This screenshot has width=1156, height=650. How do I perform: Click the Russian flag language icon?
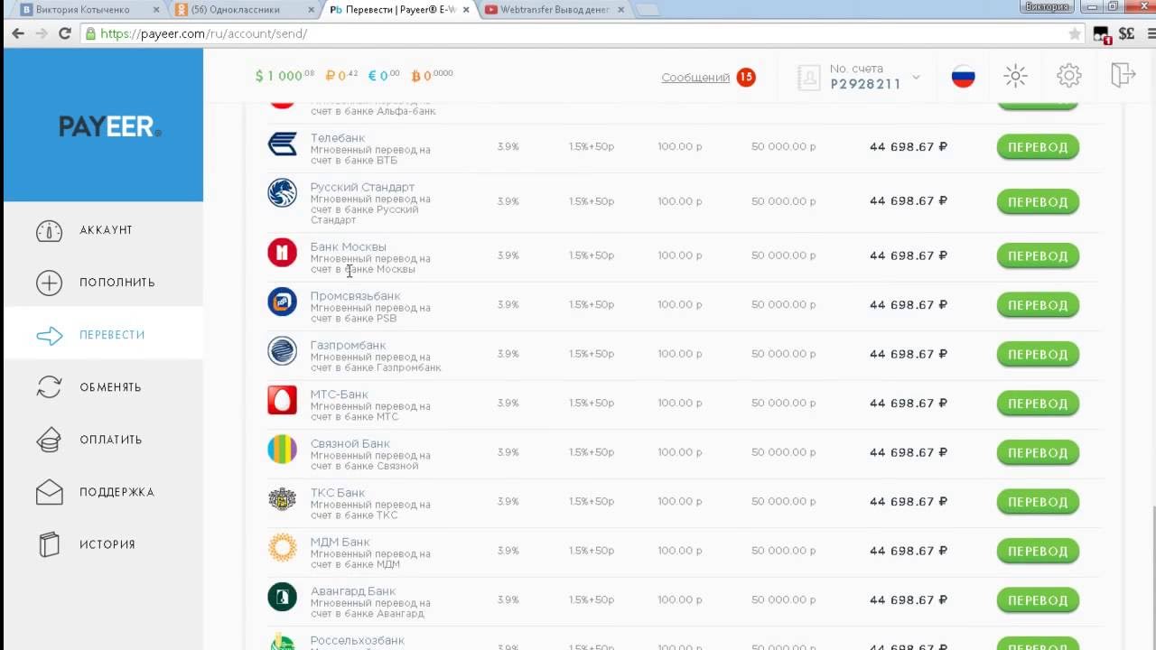point(964,76)
